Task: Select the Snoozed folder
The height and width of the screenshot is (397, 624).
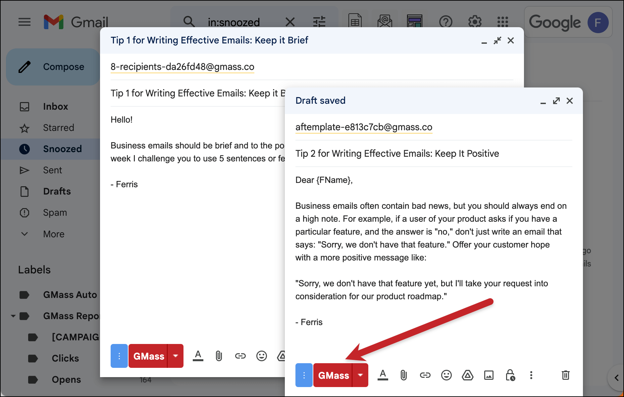Action: [50, 149]
